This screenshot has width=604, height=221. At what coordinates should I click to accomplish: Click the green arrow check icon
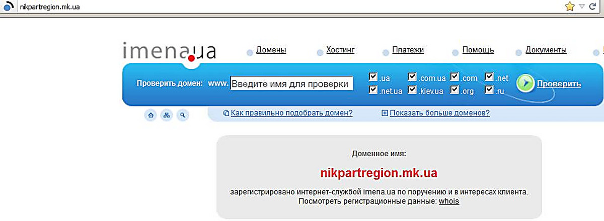pyautogui.click(x=525, y=84)
